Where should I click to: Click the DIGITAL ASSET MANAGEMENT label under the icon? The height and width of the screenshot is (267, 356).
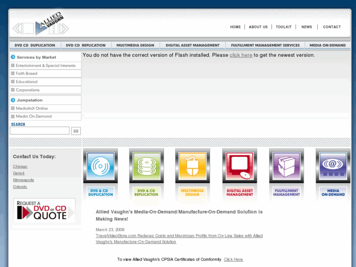click(240, 193)
